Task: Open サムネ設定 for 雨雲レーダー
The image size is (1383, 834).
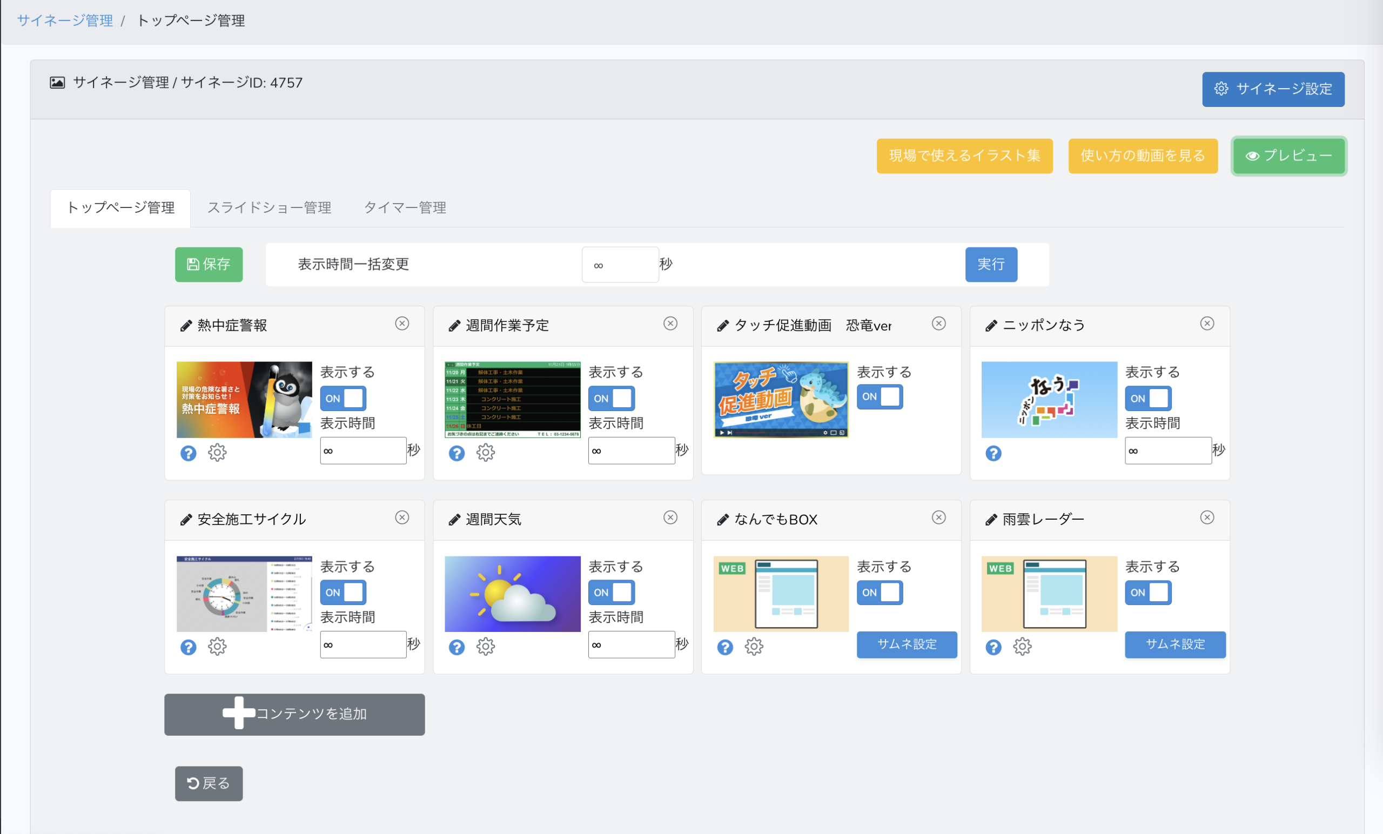Action: [x=1175, y=644]
